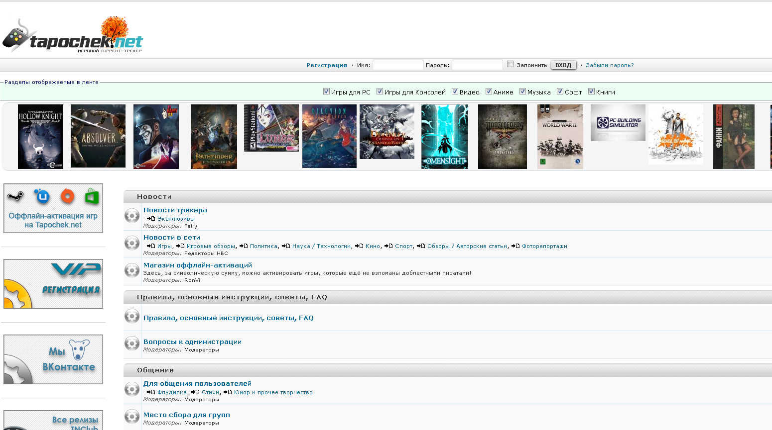The image size is (772, 430).
Task: Open the Регистрация link
Action: tap(327, 65)
